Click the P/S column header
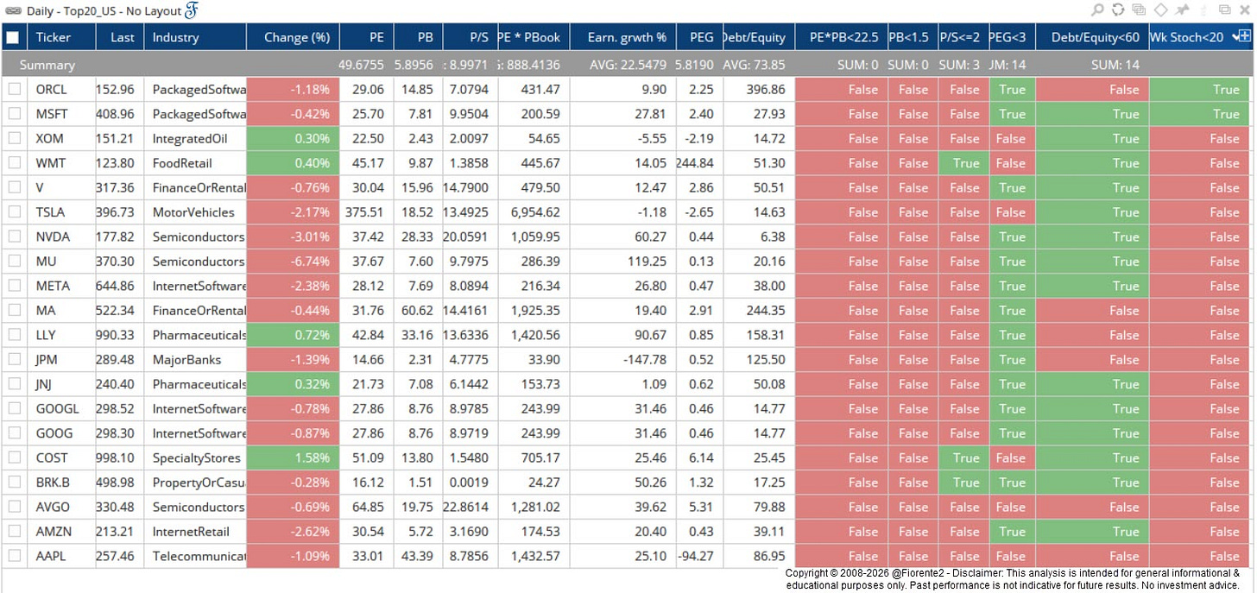1257x593 pixels. coord(471,37)
